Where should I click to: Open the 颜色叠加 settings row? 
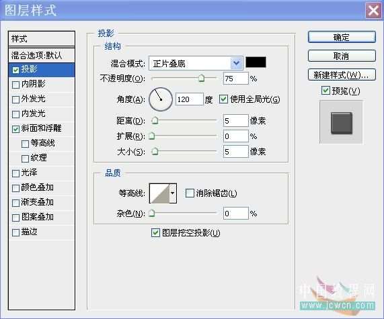(x=42, y=187)
